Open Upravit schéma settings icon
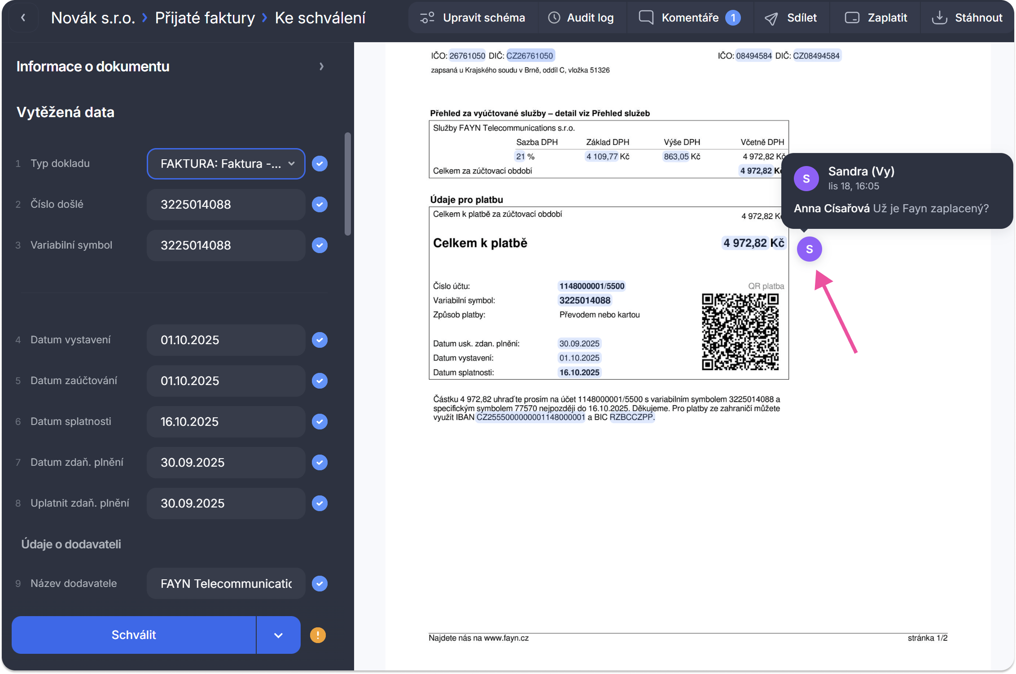1016x674 pixels. tap(427, 18)
